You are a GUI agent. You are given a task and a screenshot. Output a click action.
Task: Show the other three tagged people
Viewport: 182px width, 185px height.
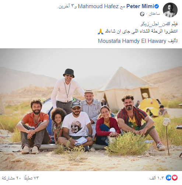click(x=66, y=6)
